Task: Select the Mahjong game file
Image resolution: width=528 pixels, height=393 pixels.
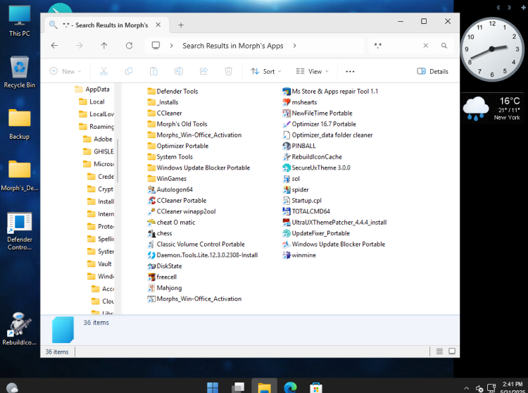Action: pos(165,288)
